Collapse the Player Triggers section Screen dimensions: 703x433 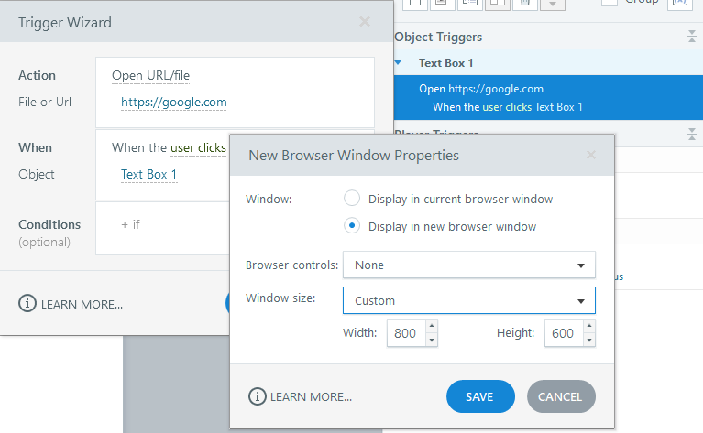(x=692, y=134)
